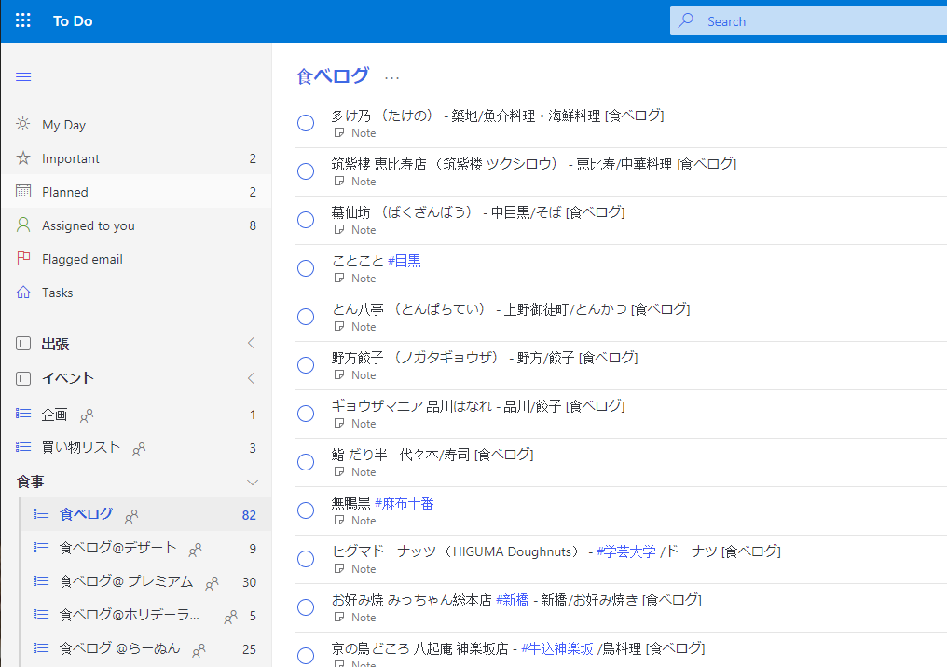This screenshot has width=947, height=667.
Task: Click the shared icon next to 企画
Action: 87,415
